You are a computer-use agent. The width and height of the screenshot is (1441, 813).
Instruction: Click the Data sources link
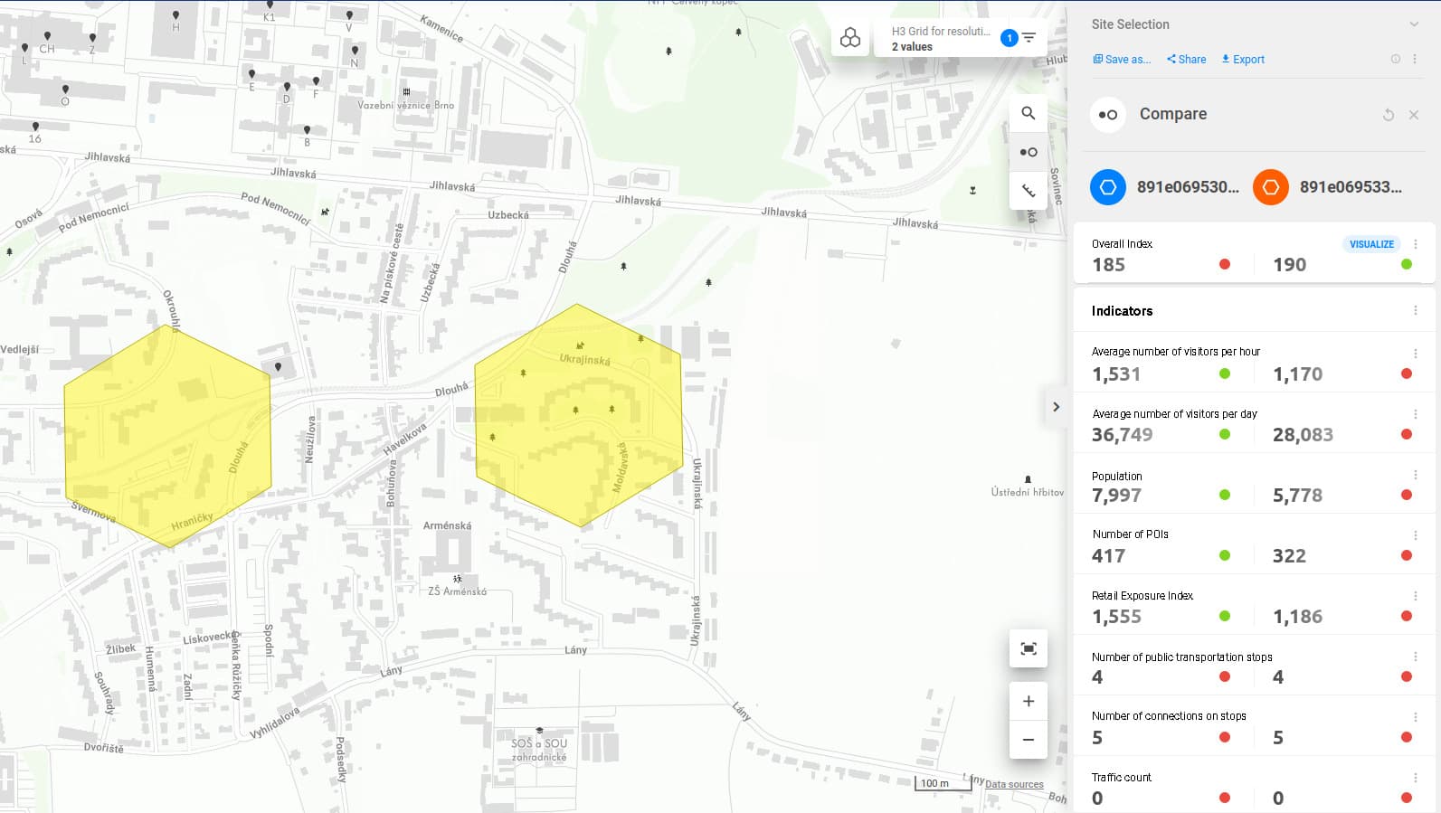coord(1014,785)
